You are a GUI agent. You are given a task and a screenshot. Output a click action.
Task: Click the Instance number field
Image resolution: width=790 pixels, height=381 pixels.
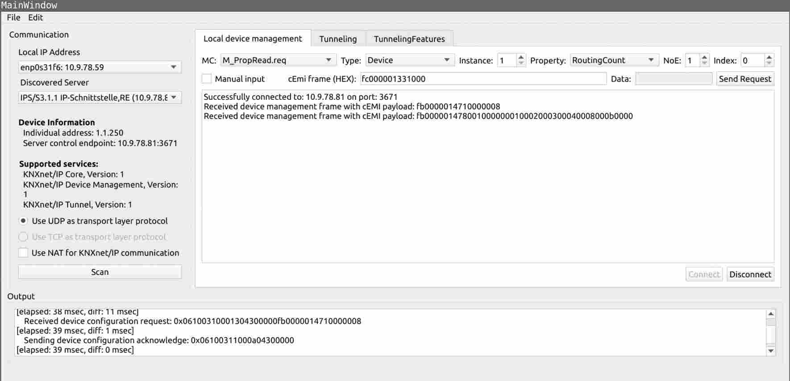[x=507, y=60]
